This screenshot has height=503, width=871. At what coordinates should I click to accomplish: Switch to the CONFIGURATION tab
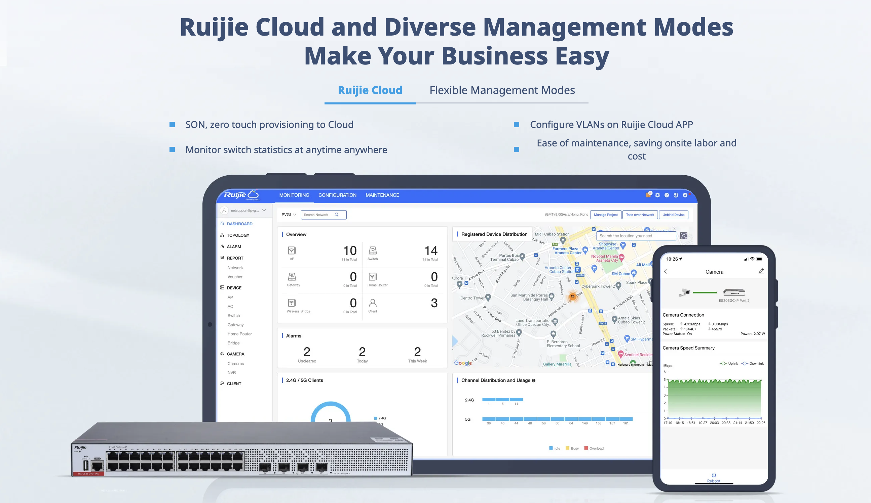[337, 195]
